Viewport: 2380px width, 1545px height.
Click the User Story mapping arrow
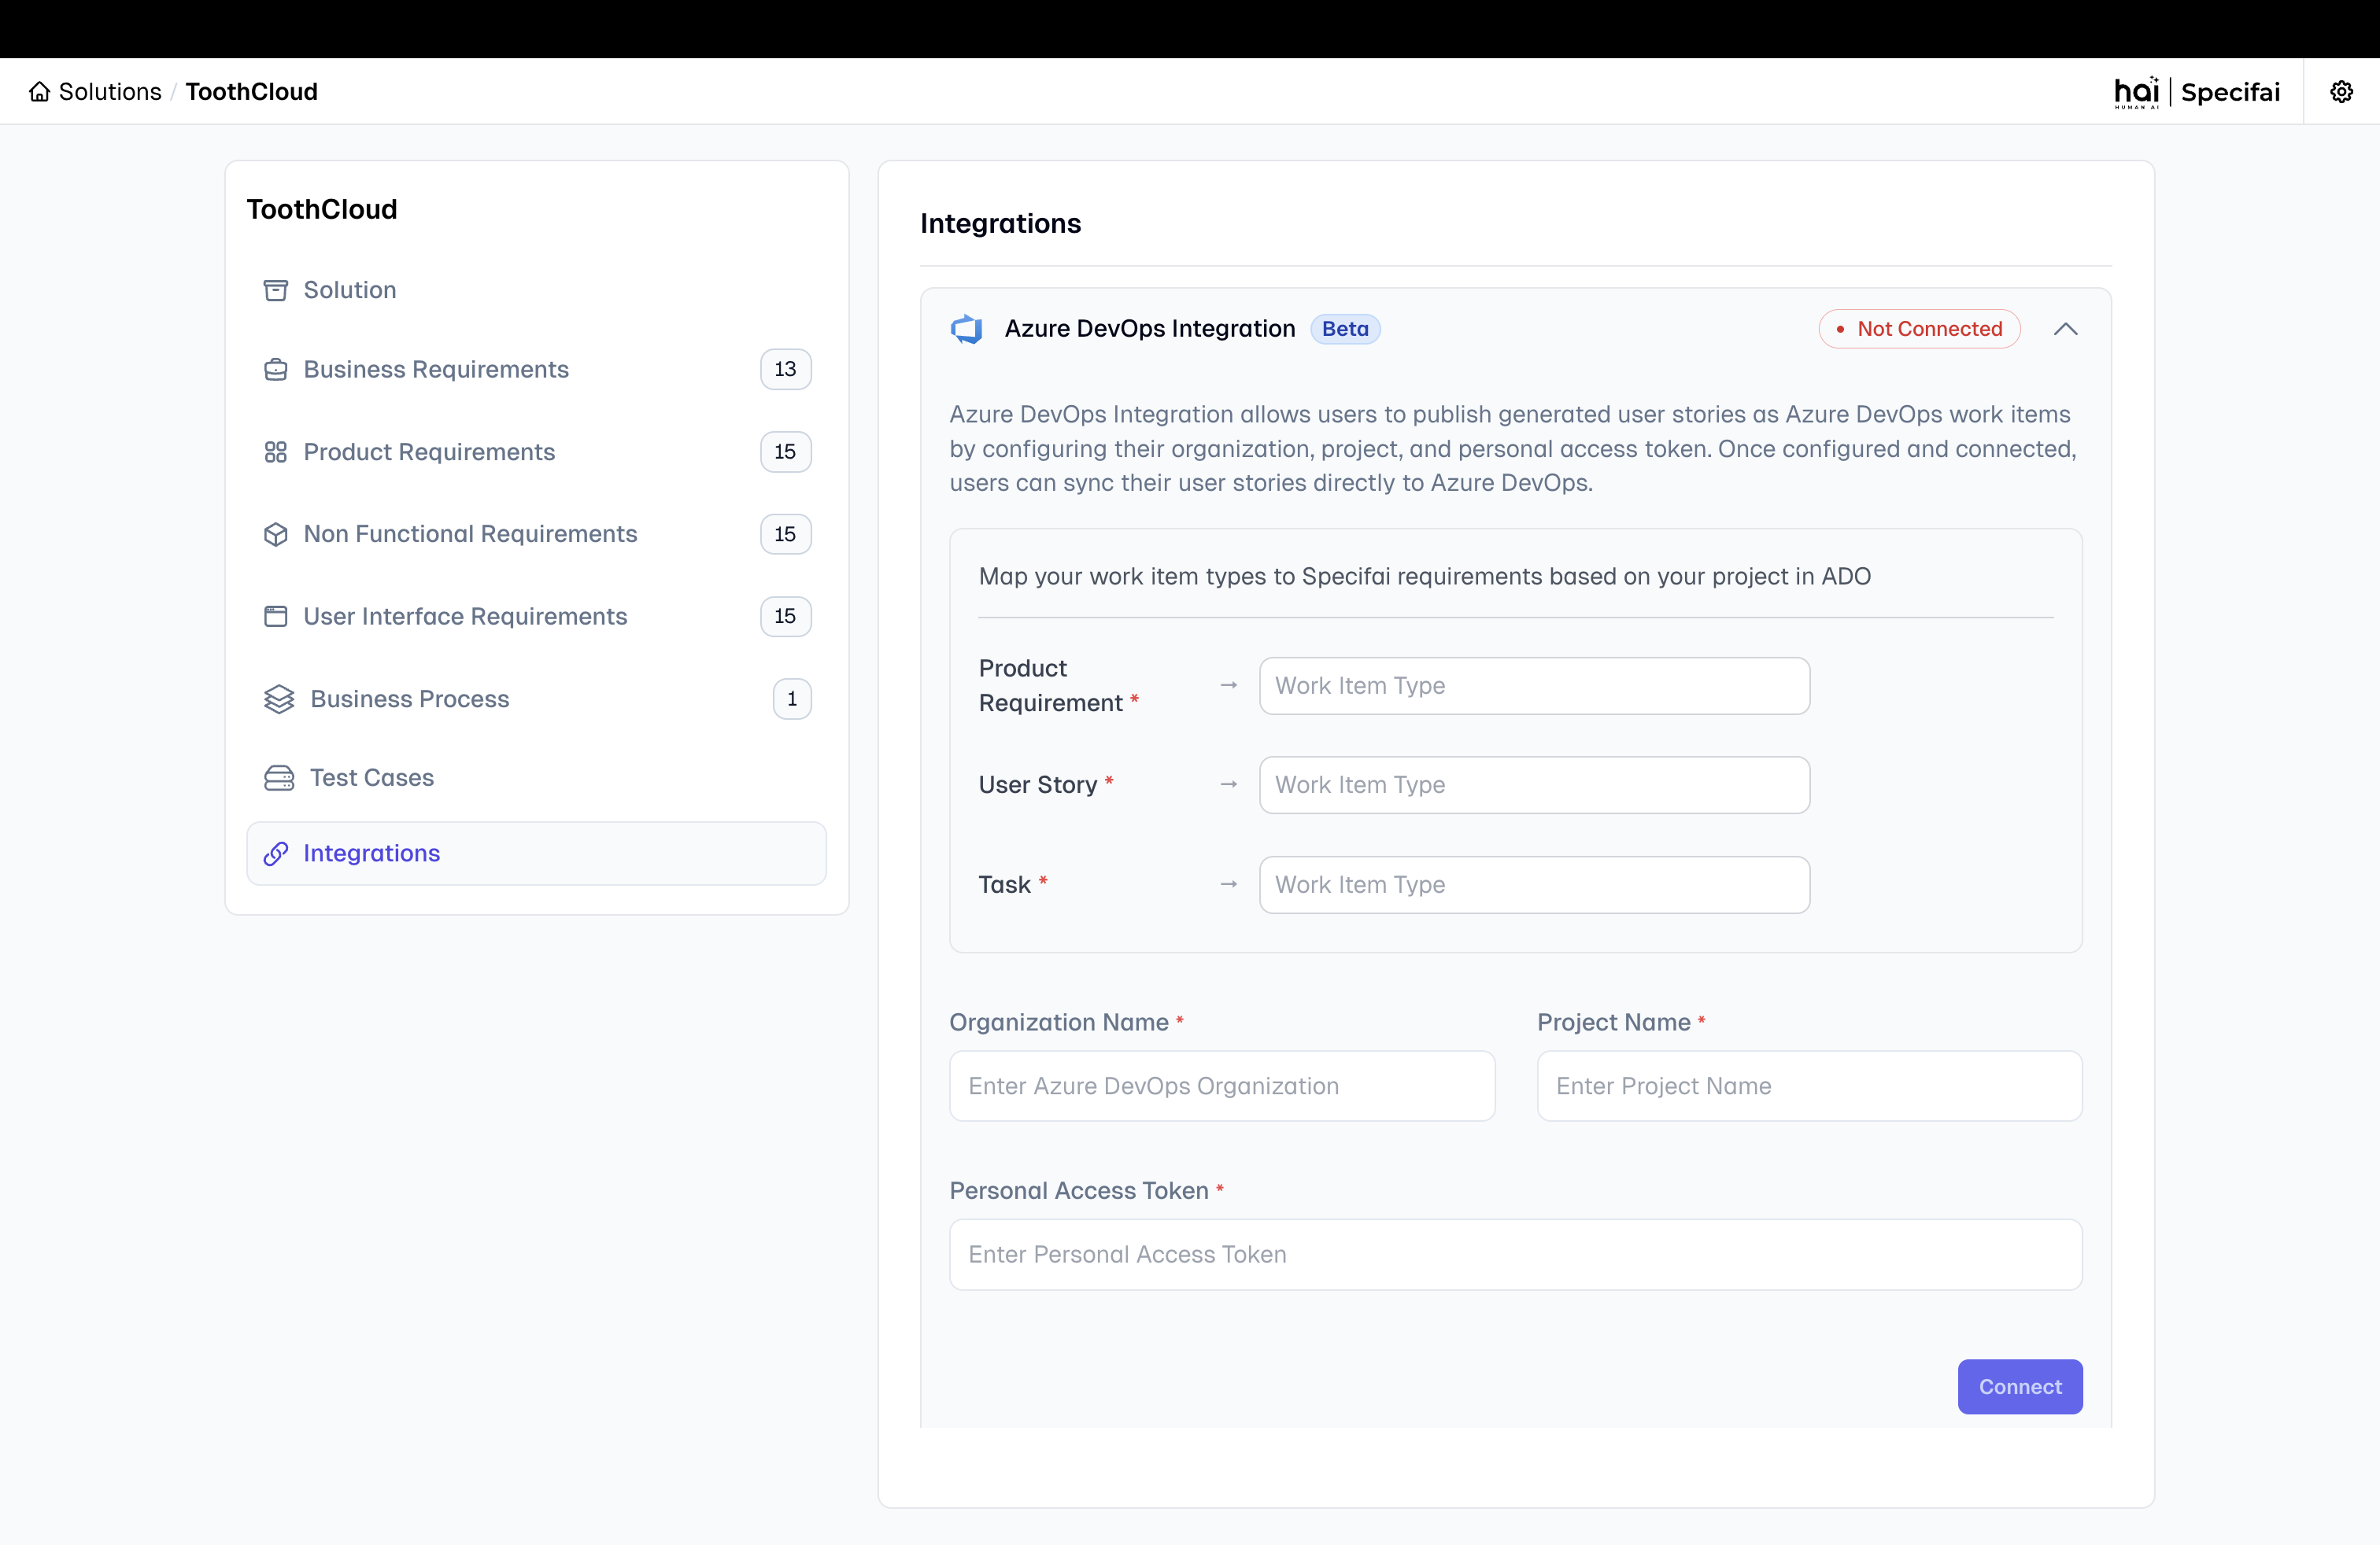pyautogui.click(x=1229, y=784)
